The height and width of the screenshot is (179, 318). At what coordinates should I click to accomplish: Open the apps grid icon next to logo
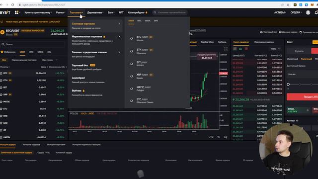16,12
